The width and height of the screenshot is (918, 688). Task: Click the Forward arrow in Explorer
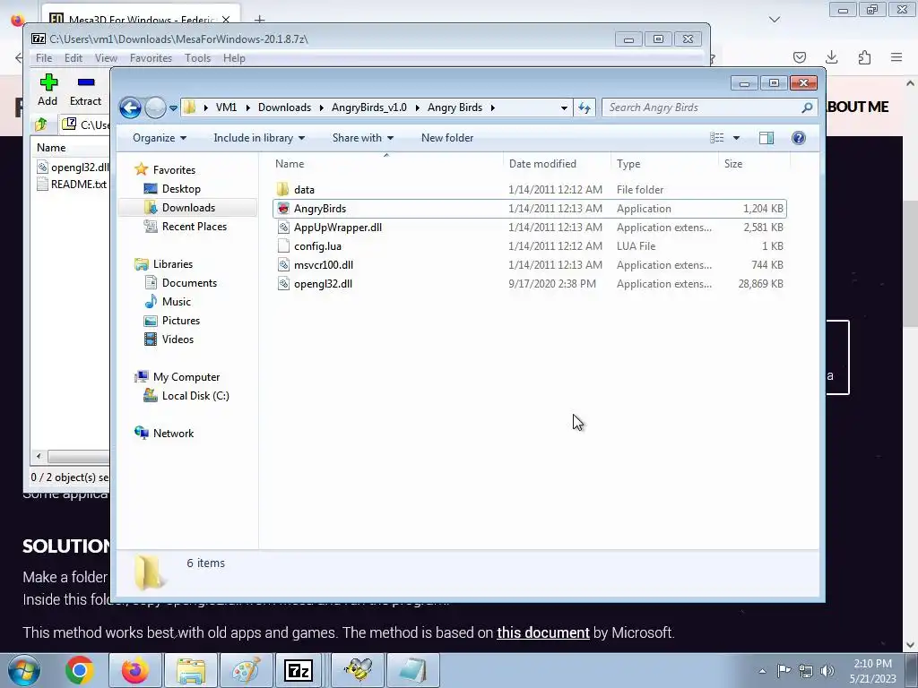(x=155, y=107)
